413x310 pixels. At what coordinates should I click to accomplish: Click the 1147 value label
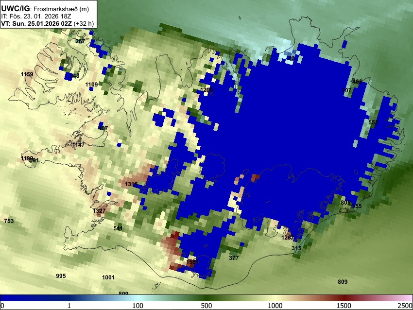coord(79,145)
